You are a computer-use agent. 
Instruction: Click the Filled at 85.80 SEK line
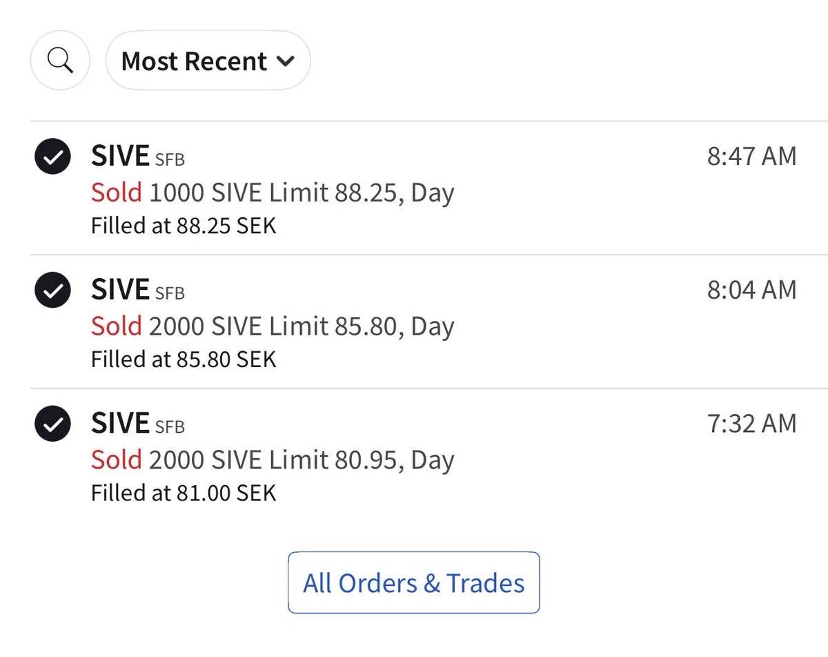[x=184, y=359]
